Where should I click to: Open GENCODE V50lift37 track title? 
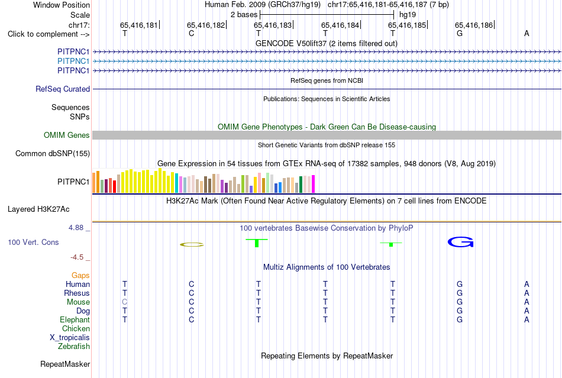click(326, 43)
